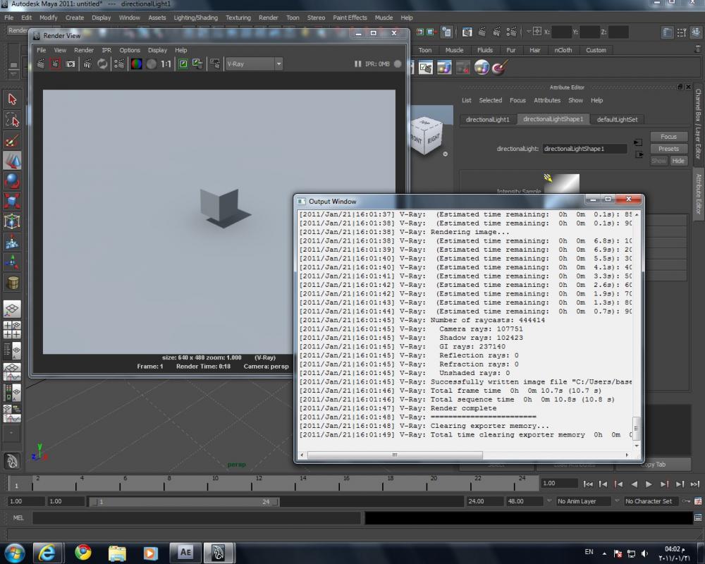The height and width of the screenshot is (564, 705).
Task: Click the Focus button in Attribute Editor
Action: pos(668,137)
